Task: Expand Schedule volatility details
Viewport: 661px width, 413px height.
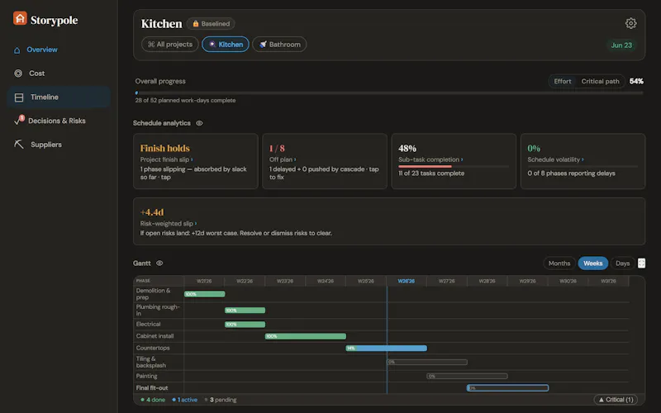Action: tap(555, 159)
